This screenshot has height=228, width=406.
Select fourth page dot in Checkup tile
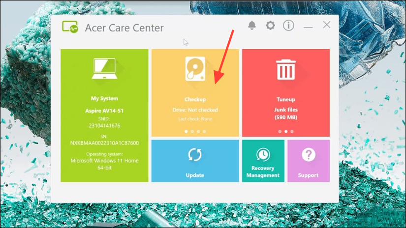[204, 131]
